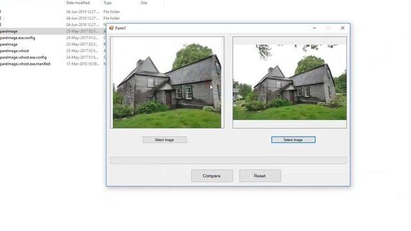411x231 pixels.
Task: Clear both images with the Reset button
Action: 260,176
